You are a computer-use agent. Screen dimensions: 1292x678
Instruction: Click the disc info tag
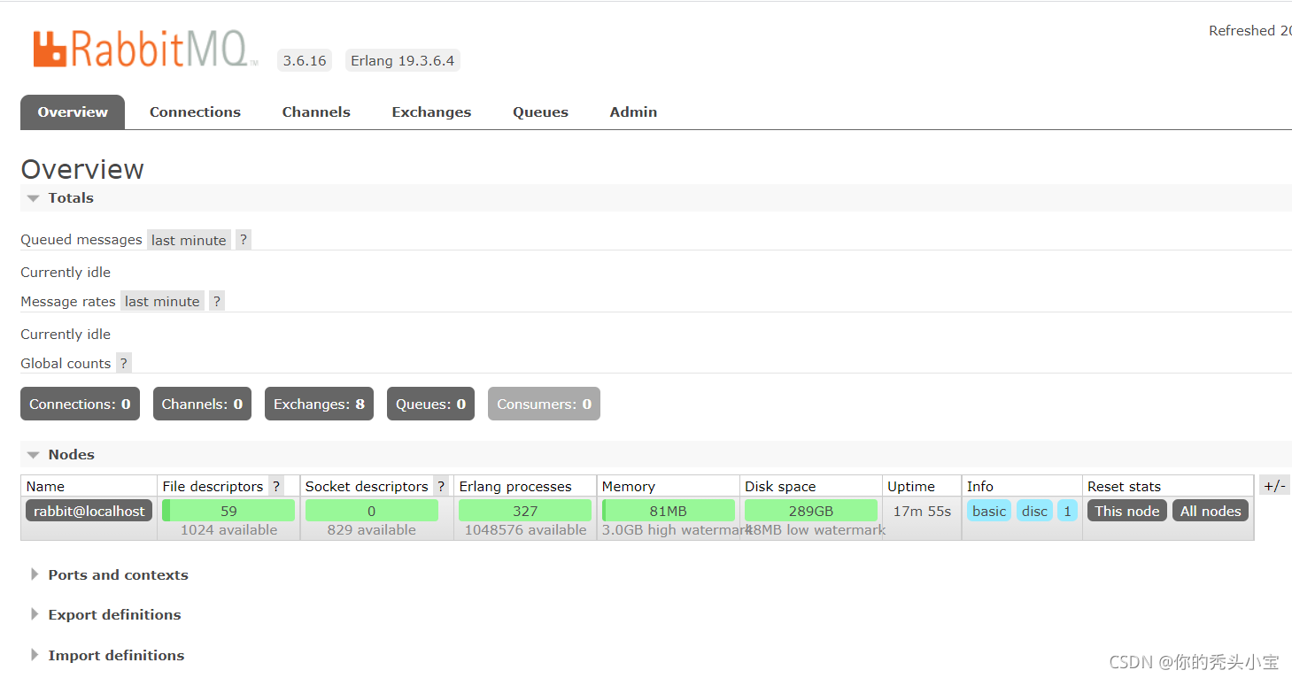1034,511
